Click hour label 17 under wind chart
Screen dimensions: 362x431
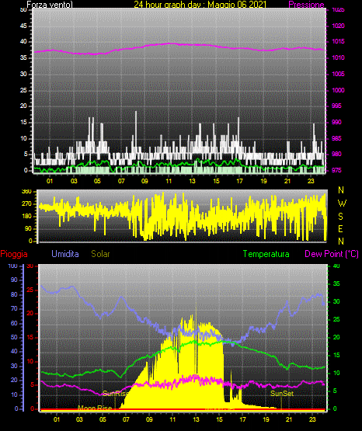click(x=240, y=181)
